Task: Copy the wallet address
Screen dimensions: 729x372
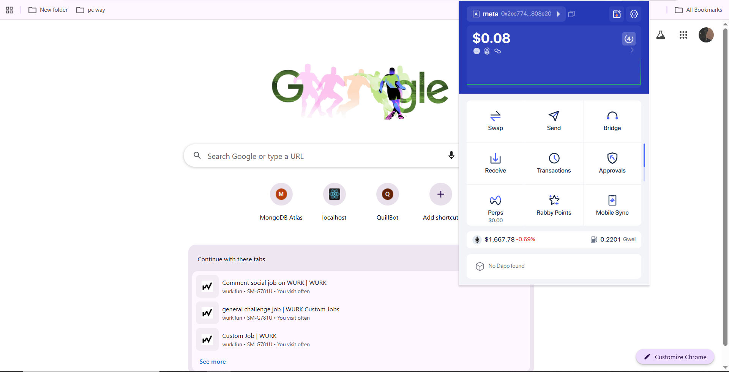Action: 571,14
